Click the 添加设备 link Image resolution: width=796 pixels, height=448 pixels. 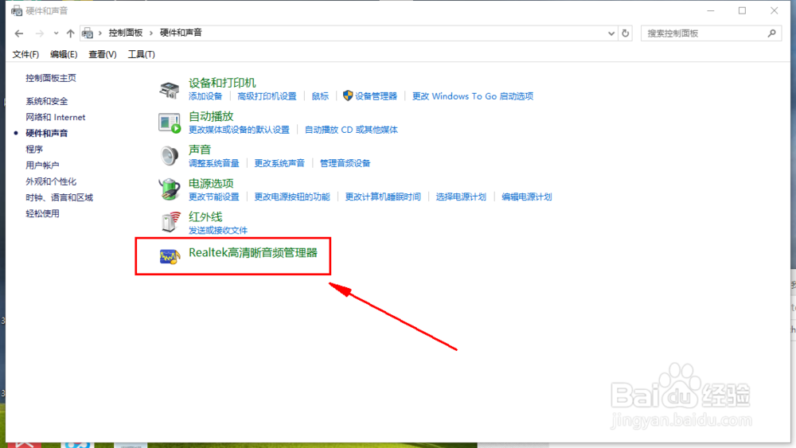(x=205, y=96)
